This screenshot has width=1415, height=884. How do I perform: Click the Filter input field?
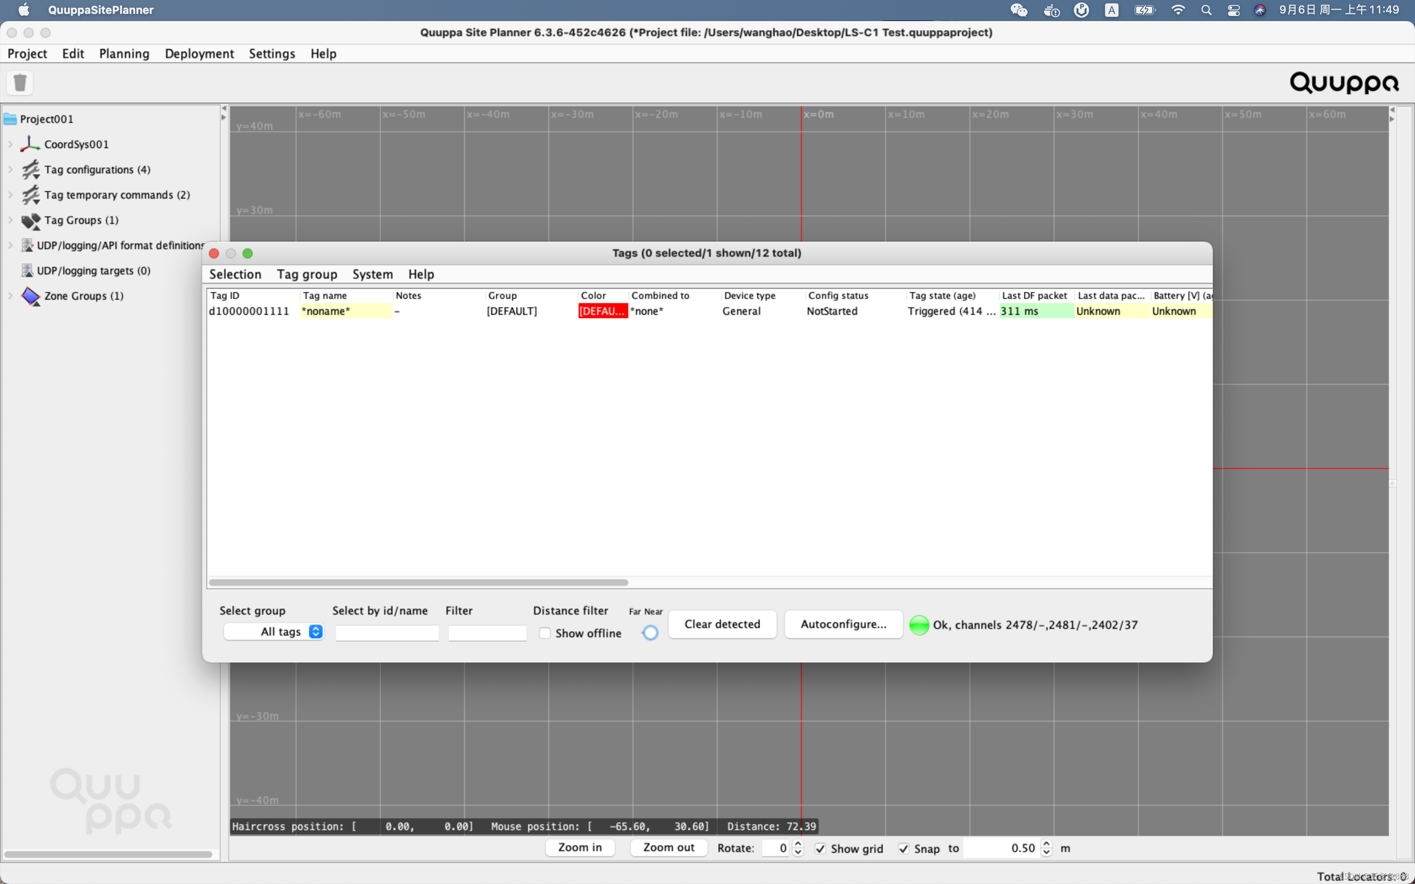coord(487,633)
